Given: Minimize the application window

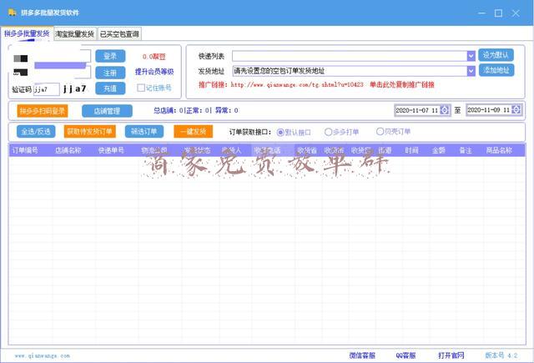Looking at the screenshot, I should (x=481, y=13).
